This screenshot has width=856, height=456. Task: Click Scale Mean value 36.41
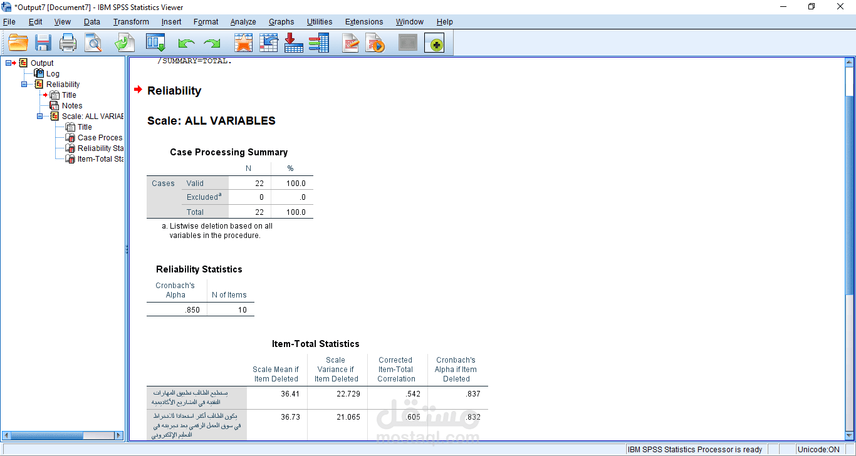pyautogui.click(x=290, y=394)
